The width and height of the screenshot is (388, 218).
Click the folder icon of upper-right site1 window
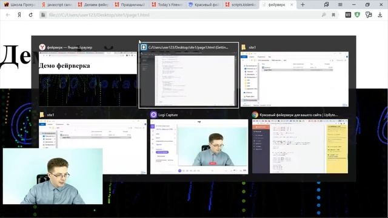click(244, 47)
